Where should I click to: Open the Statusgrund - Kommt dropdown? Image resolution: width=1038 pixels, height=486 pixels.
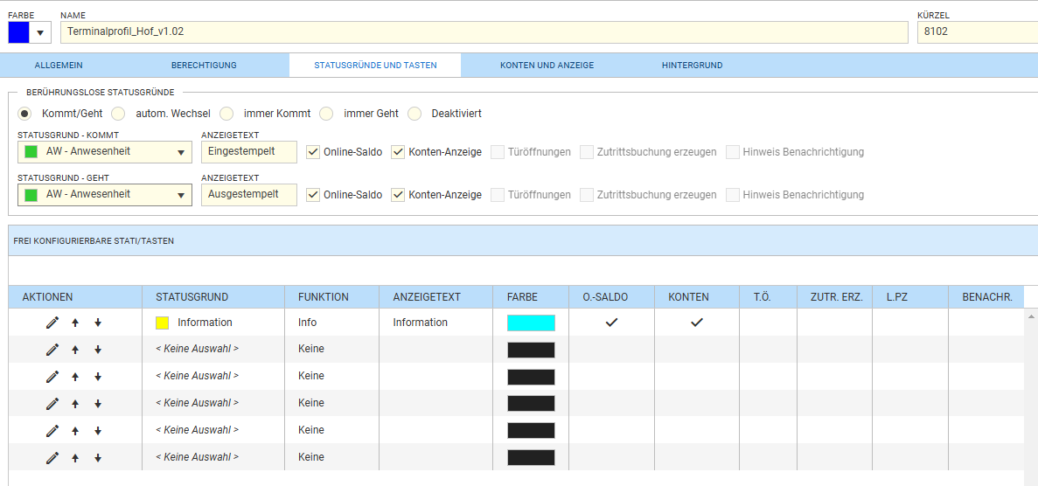(x=105, y=152)
